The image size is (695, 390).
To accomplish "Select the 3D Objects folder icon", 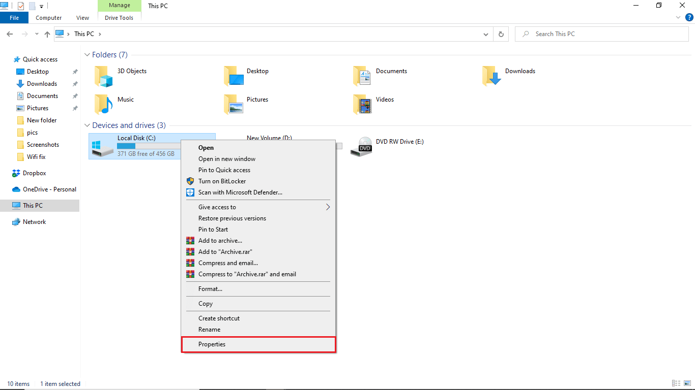I will 103,76.
